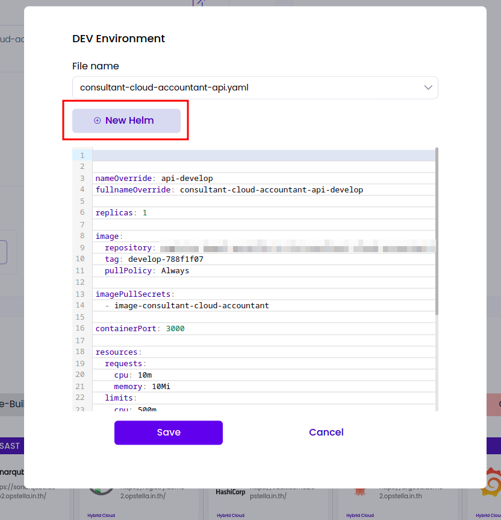The image size is (501, 520).
Task: Save the DEV environment configuration
Action: pyautogui.click(x=169, y=433)
